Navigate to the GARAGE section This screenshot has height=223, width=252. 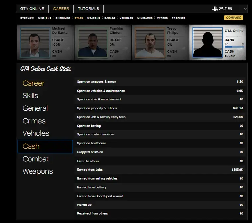pos(110,18)
